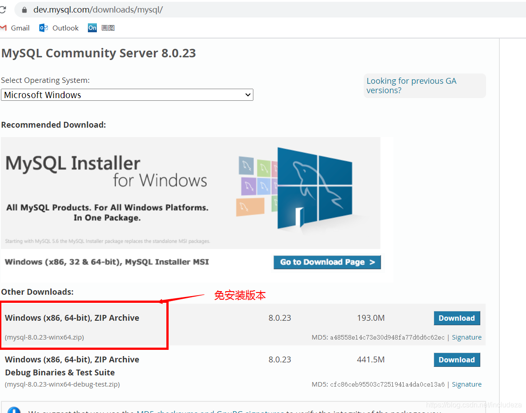Download the 193.0M ZIP Archive

click(x=456, y=318)
